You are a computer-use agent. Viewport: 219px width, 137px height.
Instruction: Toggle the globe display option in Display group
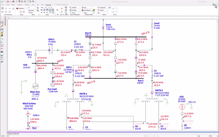coord(47,10)
